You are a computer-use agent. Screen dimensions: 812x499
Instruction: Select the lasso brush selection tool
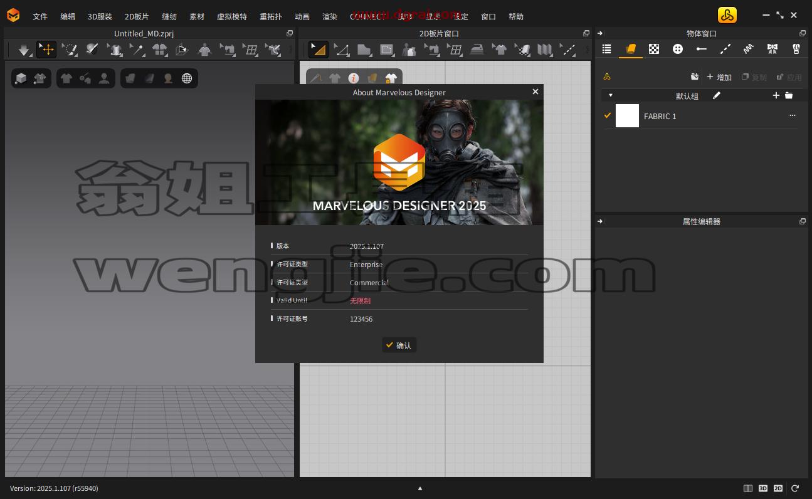click(x=70, y=50)
